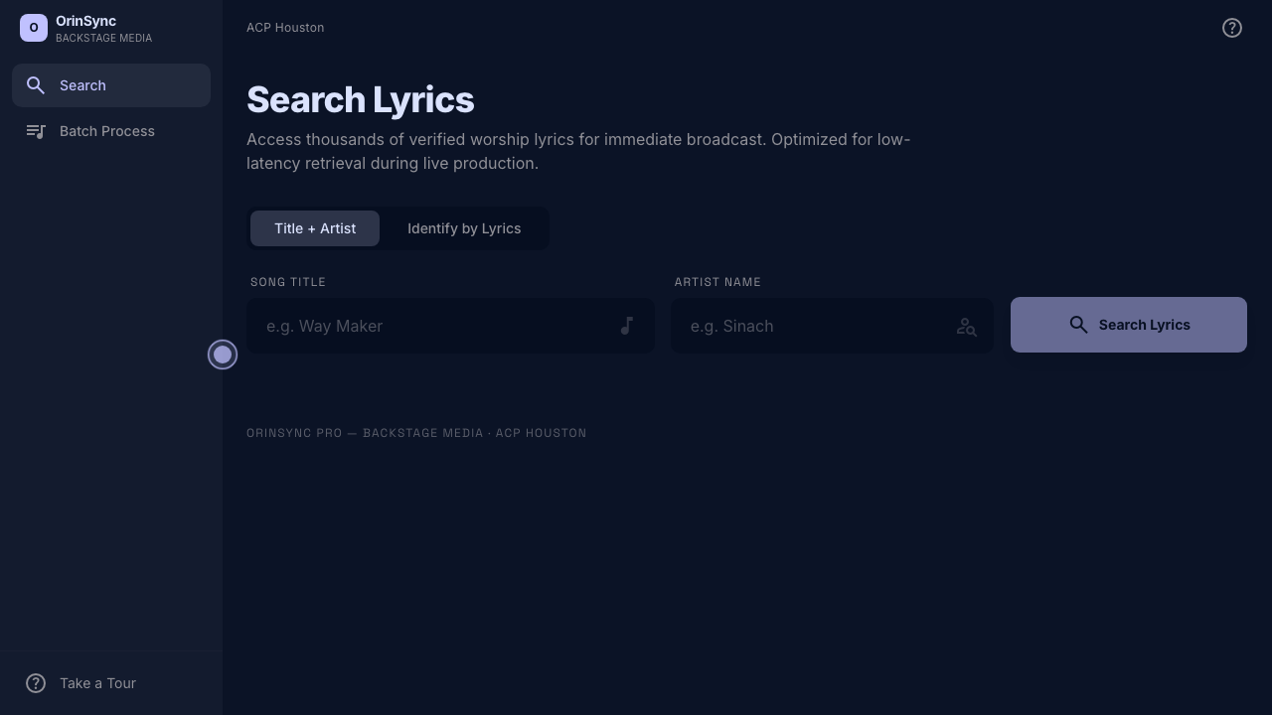Start the Take a Tour walkthrough
The image size is (1272, 715).
tap(97, 683)
